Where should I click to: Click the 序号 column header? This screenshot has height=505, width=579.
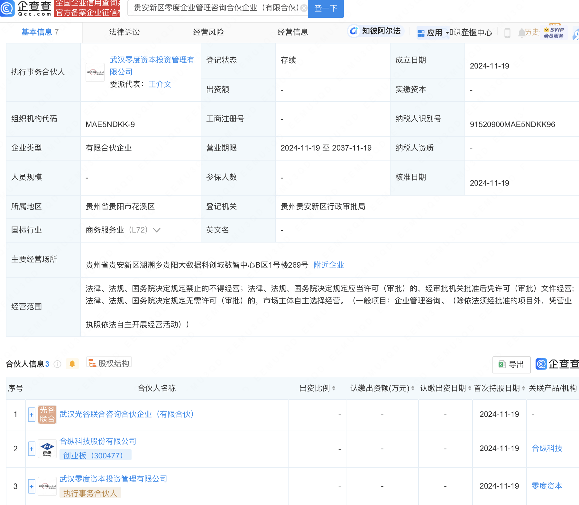(15, 388)
